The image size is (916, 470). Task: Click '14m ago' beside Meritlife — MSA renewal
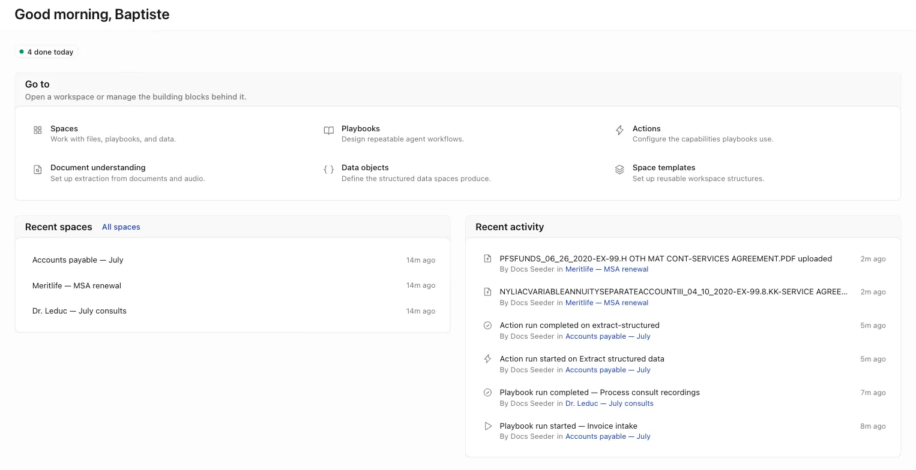[x=421, y=285]
